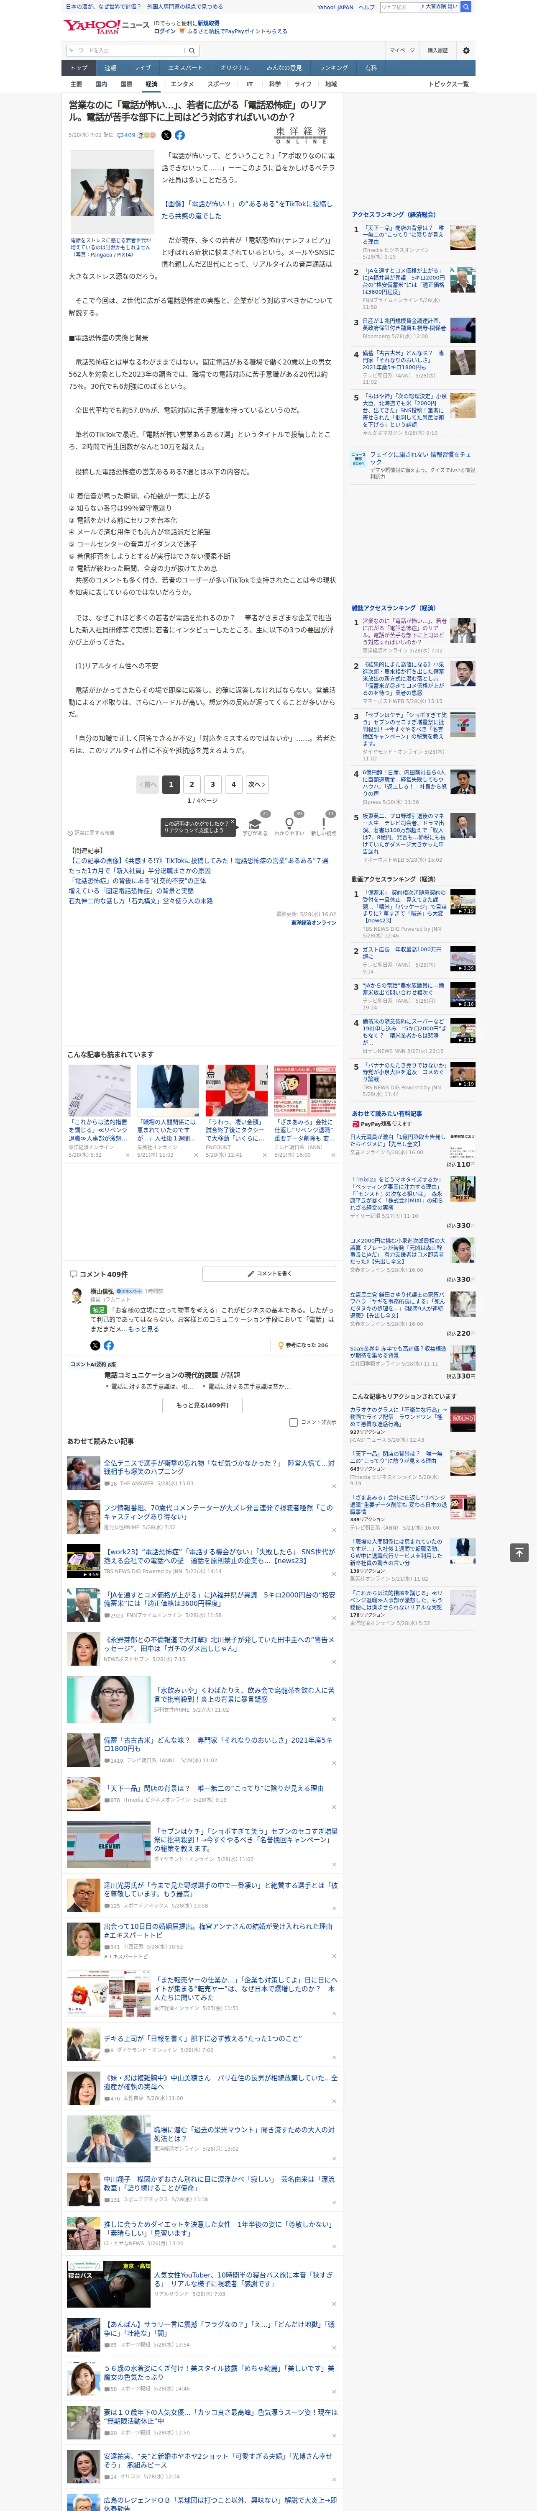Click the コメントを書く button
The image size is (537, 2511).
coord(269,1273)
